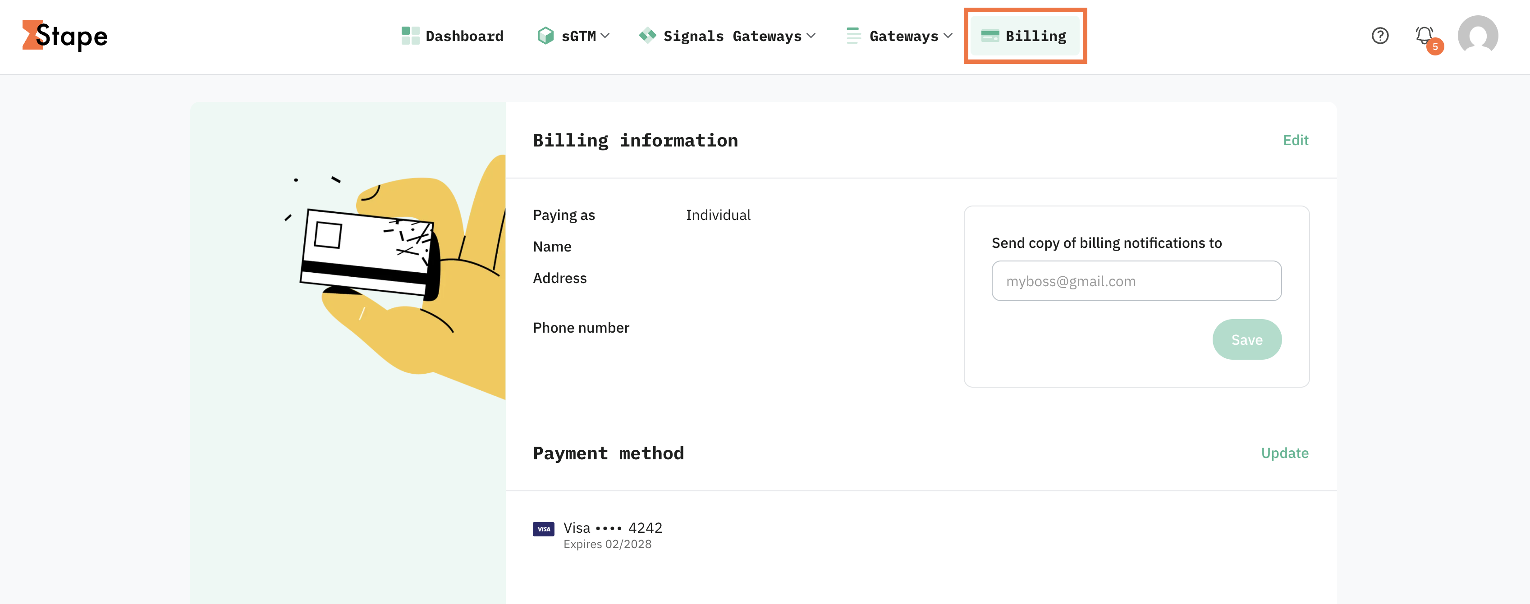Click the Expires 02/2028 text

pos(607,545)
